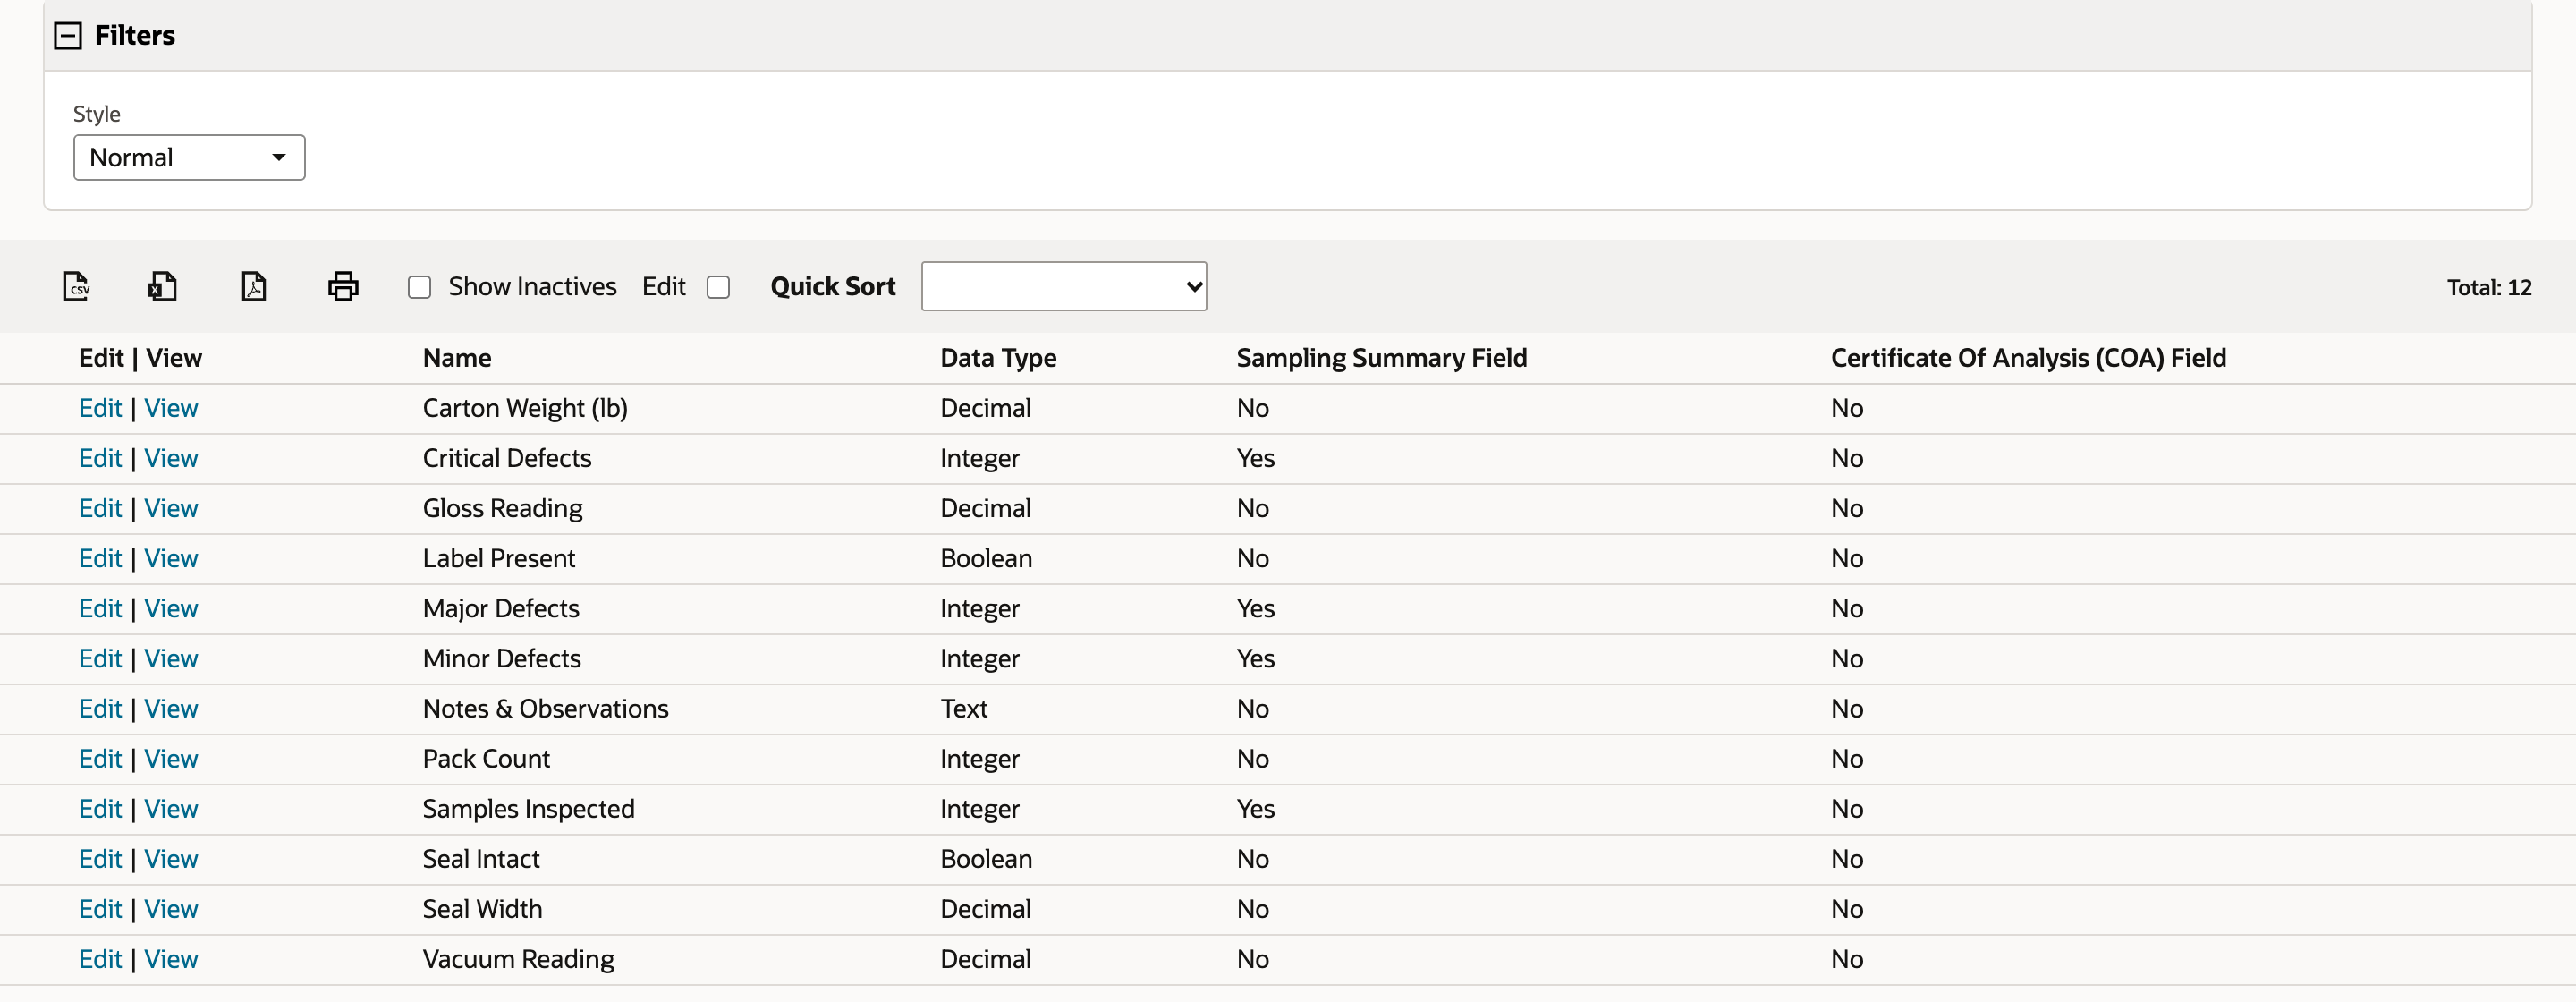Edit the Minor Defects attribute
Viewport: 2576px width, 1002px height.
coord(100,658)
